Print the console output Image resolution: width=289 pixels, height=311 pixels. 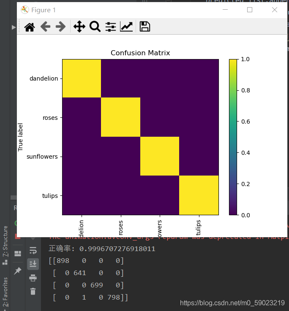[x=33, y=278]
